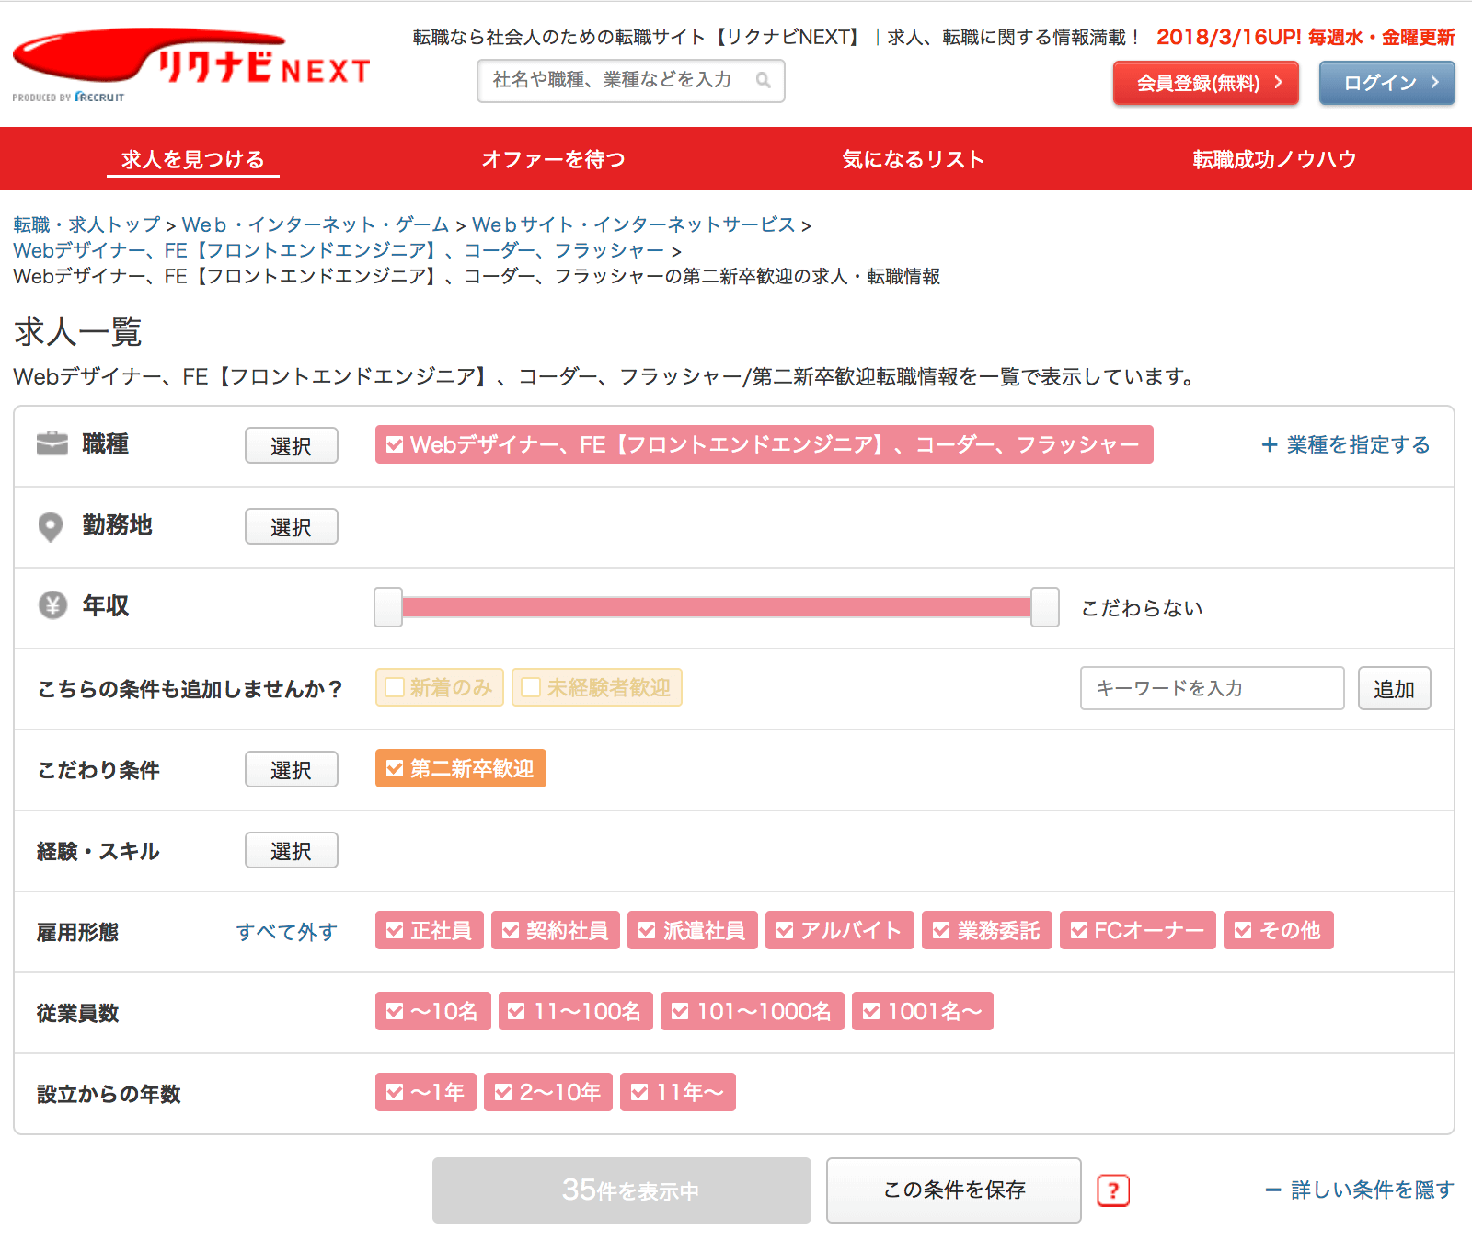Click the left 年収 slider handle
Image resolution: width=1472 pixels, height=1253 pixels.
click(x=388, y=607)
